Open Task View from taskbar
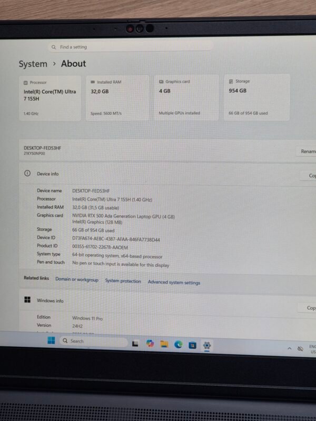This screenshot has width=316, height=421. 135,344
